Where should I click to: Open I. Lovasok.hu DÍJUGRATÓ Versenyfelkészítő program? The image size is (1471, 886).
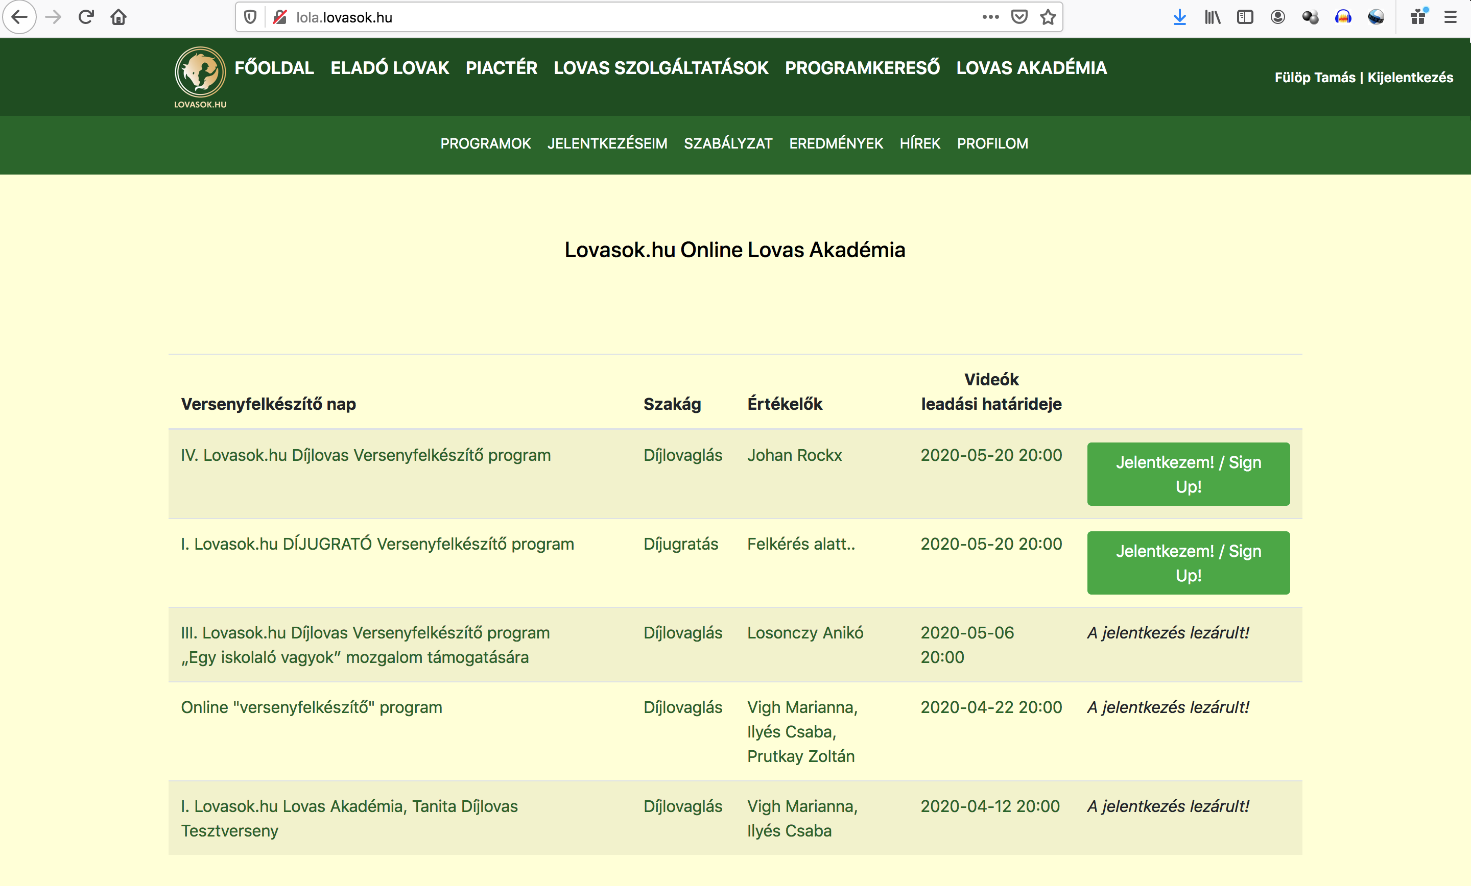[377, 544]
